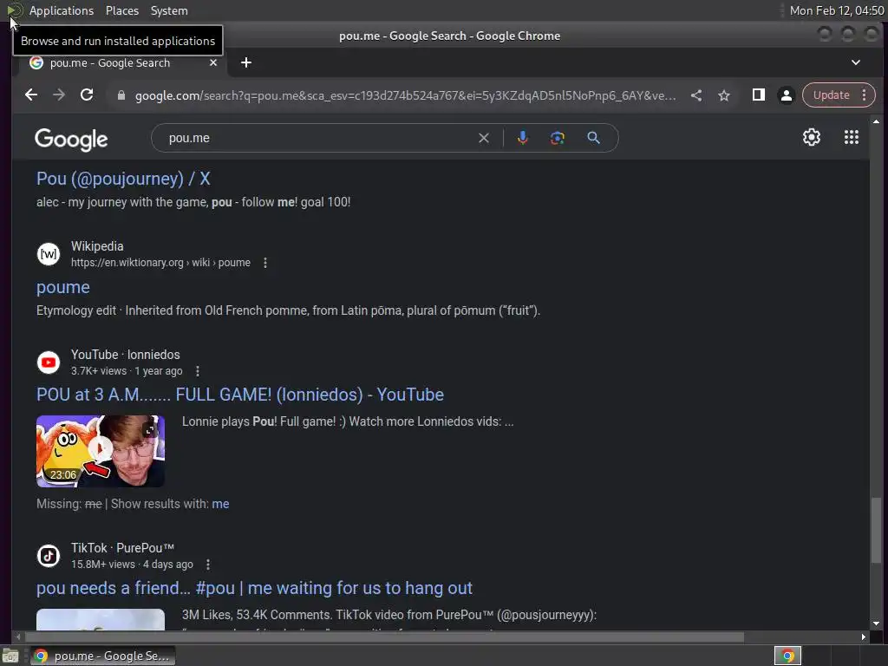Viewport: 888px width, 666px height.
Task: Open Chrome side panel
Action: pyautogui.click(x=758, y=95)
